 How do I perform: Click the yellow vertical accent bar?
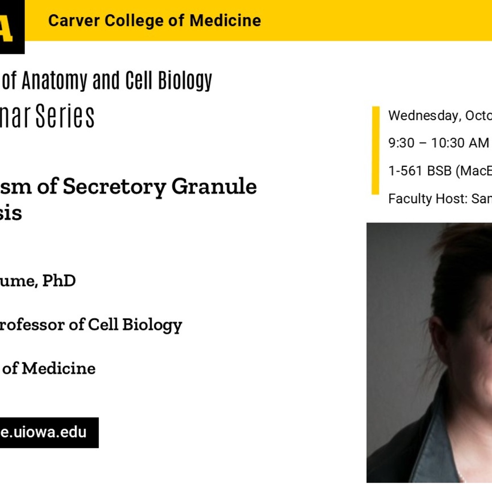376,150
